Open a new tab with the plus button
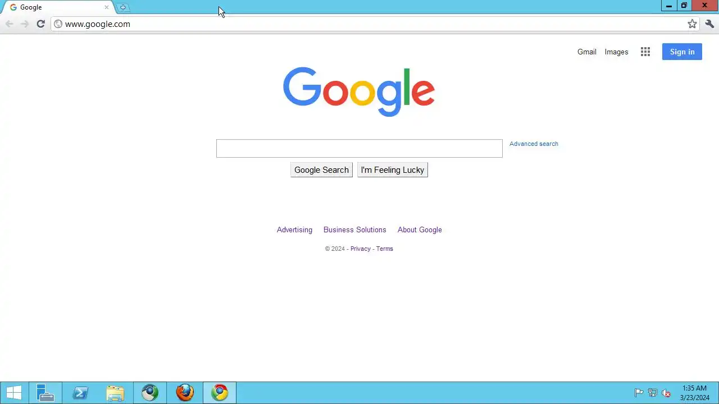Viewport: 719px width, 404px height. pyautogui.click(x=123, y=7)
